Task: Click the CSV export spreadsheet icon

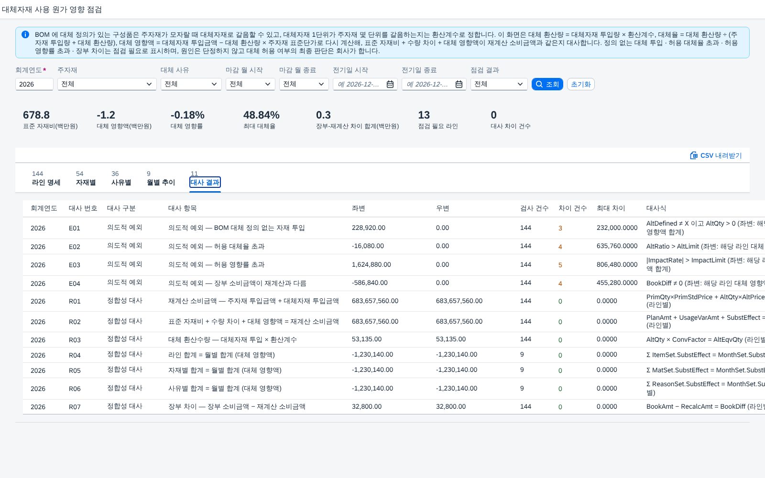Action: point(694,155)
